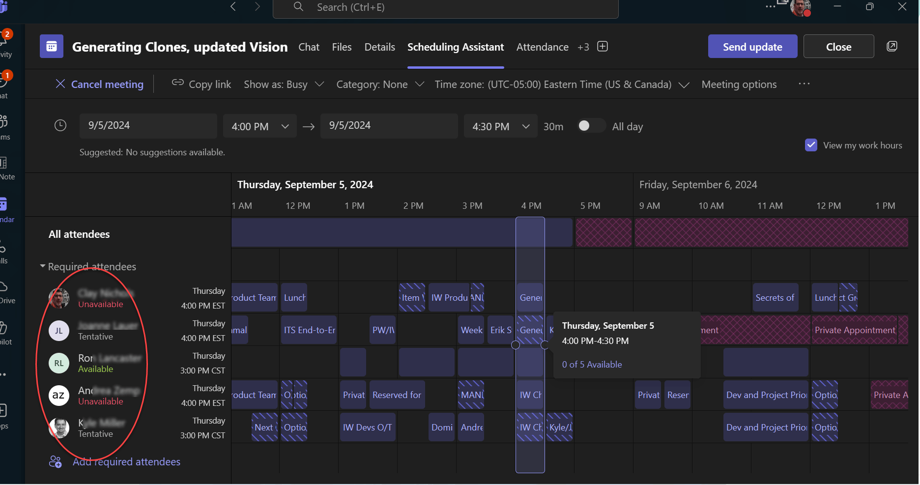Uncheck View my work hours
Viewport: 920px width, 485px height.
811,145
